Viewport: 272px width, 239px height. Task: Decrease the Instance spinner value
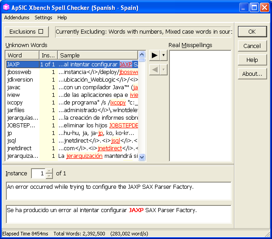[x=49, y=176]
